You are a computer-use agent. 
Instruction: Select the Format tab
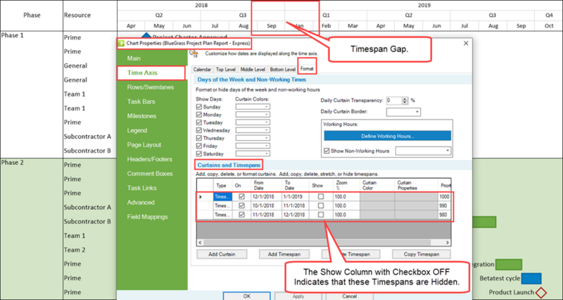(307, 68)
